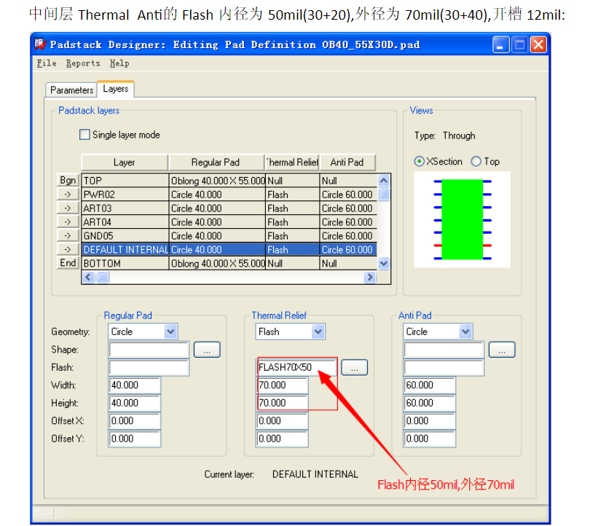Open the Thermal Relief geometry dropdown showing Flash
Image resolution: width=590 pixels, height=526 pixels.
click(x=317, y=331)
